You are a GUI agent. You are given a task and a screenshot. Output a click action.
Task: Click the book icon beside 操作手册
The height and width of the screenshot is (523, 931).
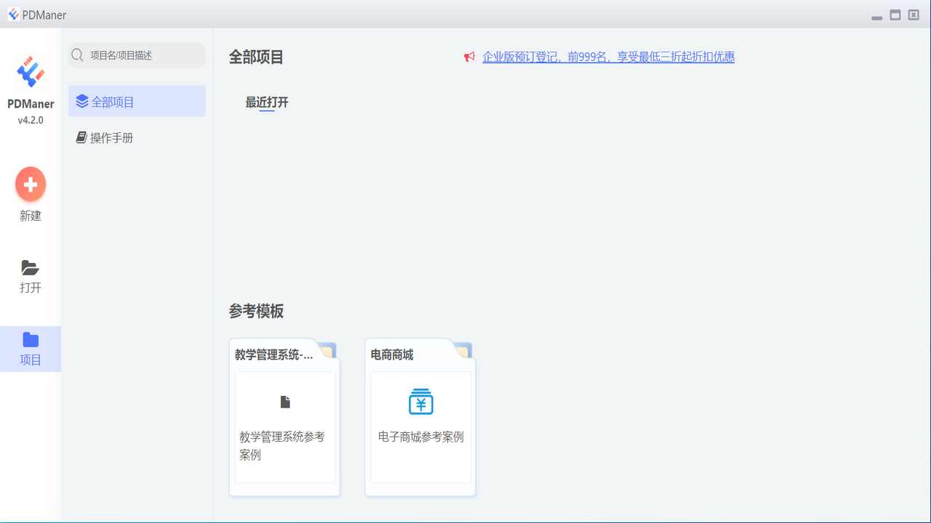(82, 137)
